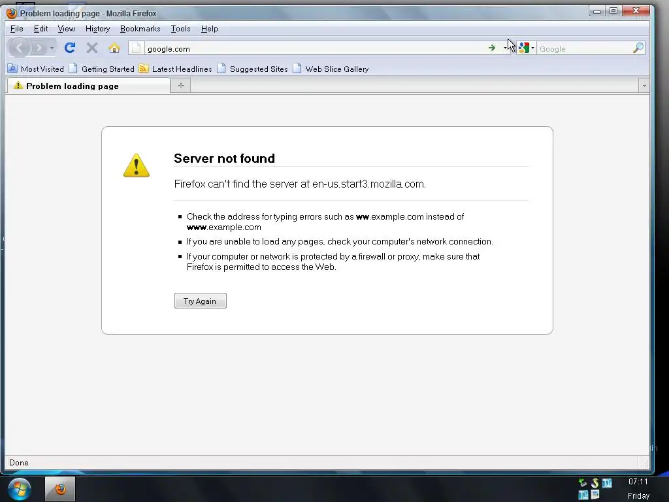Image resolution: width=669 pixels, height=502 pixels.
Task: Click the green arrow system tray icon
Action: pyautogui.click(x=583, y=483)
